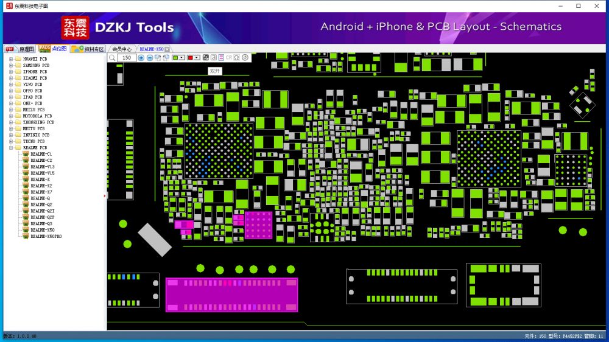Image resolution: width=609 pixels, height=342 pixels.
Task: Select REALME-X50PRO in the tree
Action: (x=46, y=236)
